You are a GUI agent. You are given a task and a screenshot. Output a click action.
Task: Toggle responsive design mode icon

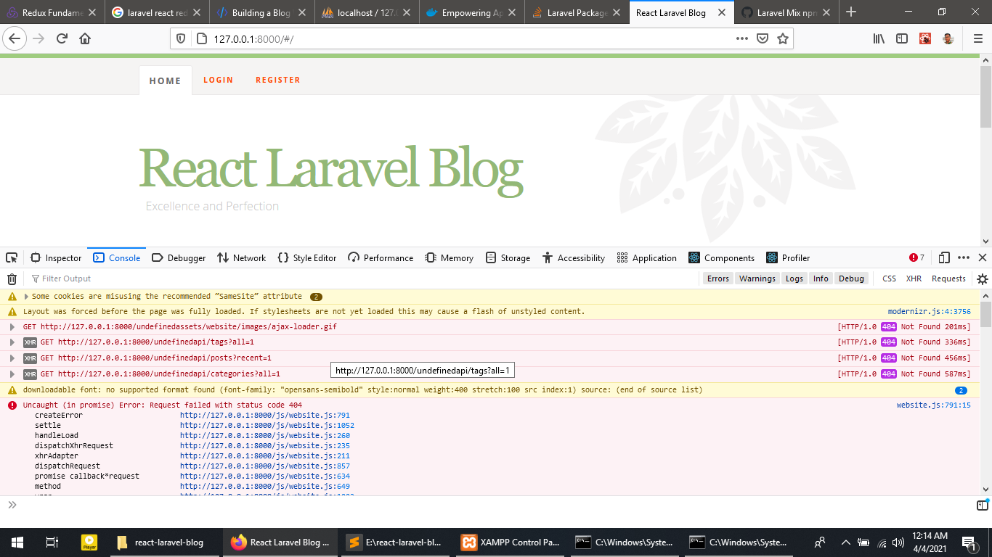pyautogui.click(x=944, y=257)
